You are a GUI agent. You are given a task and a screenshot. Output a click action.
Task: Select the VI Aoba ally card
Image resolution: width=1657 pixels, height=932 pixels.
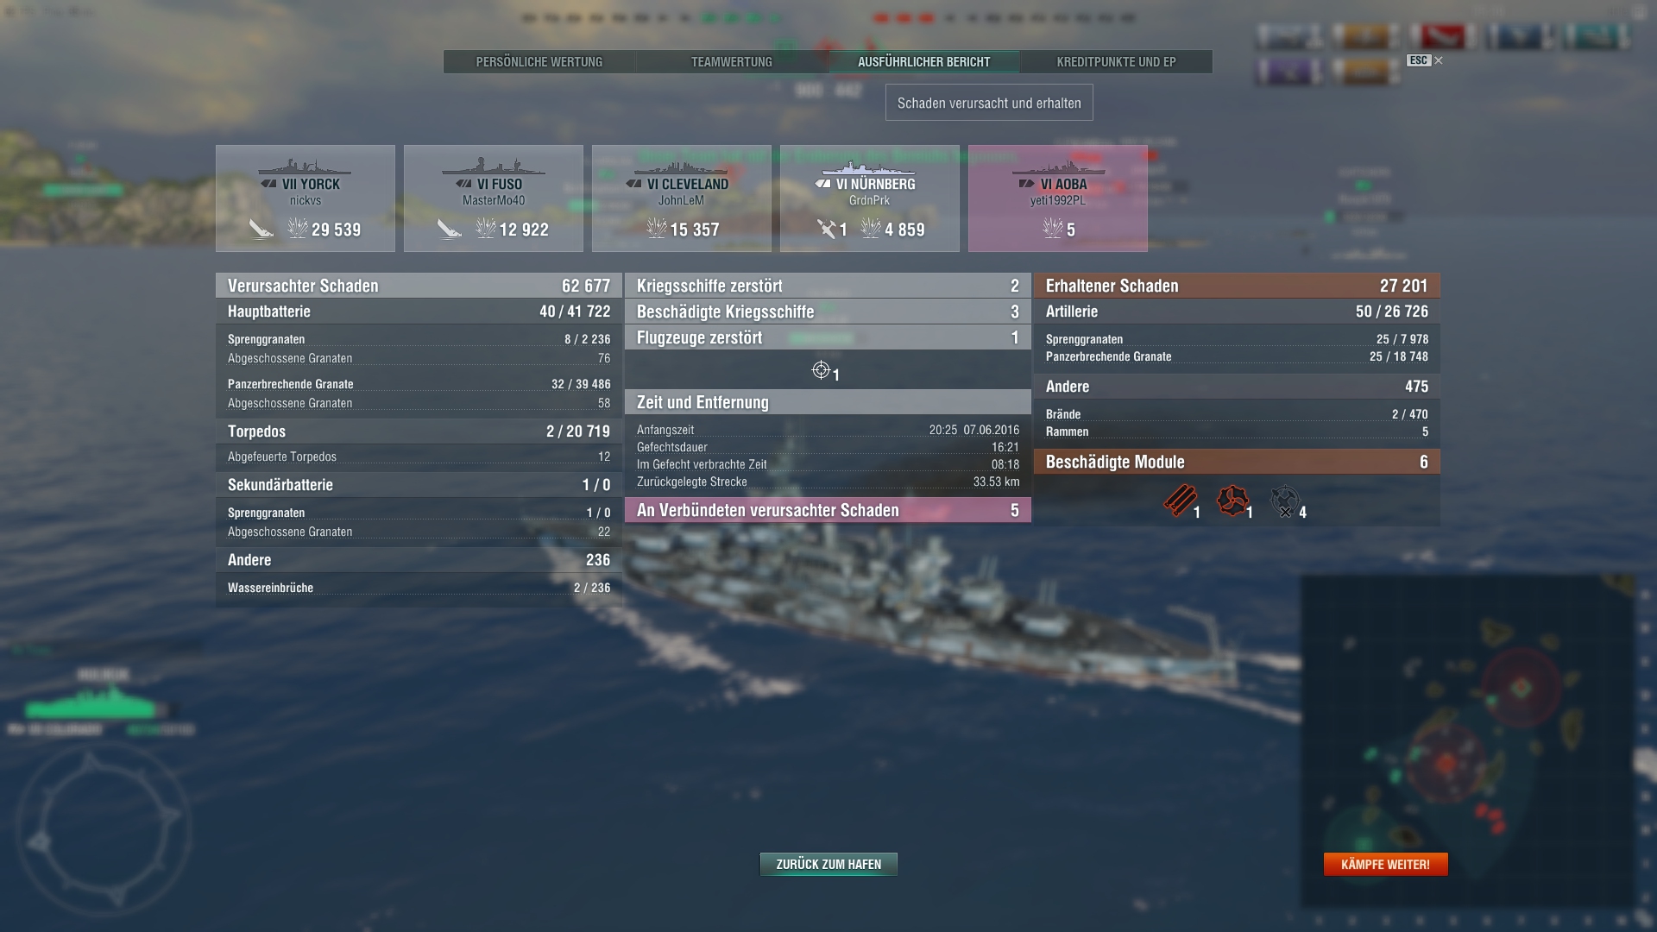pyautogui.click(x=1058, y=198)
